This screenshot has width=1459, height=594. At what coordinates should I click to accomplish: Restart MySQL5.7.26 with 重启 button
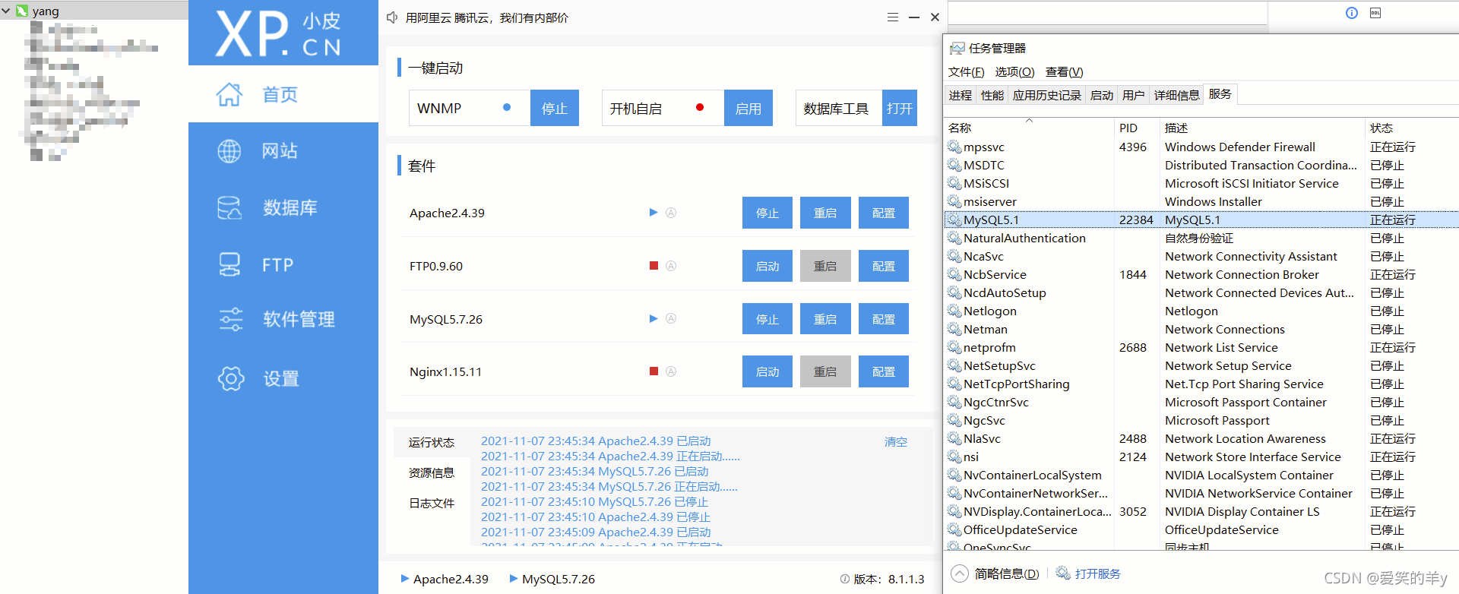[825, 319]
